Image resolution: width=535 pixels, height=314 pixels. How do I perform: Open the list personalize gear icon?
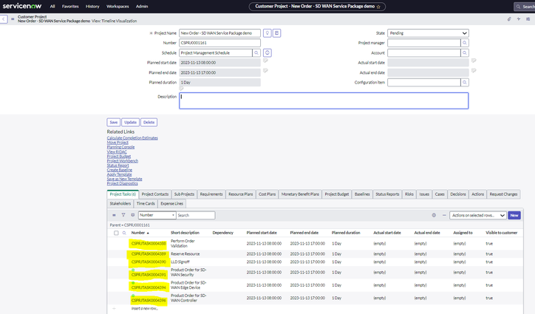click(x=434, y=215)
